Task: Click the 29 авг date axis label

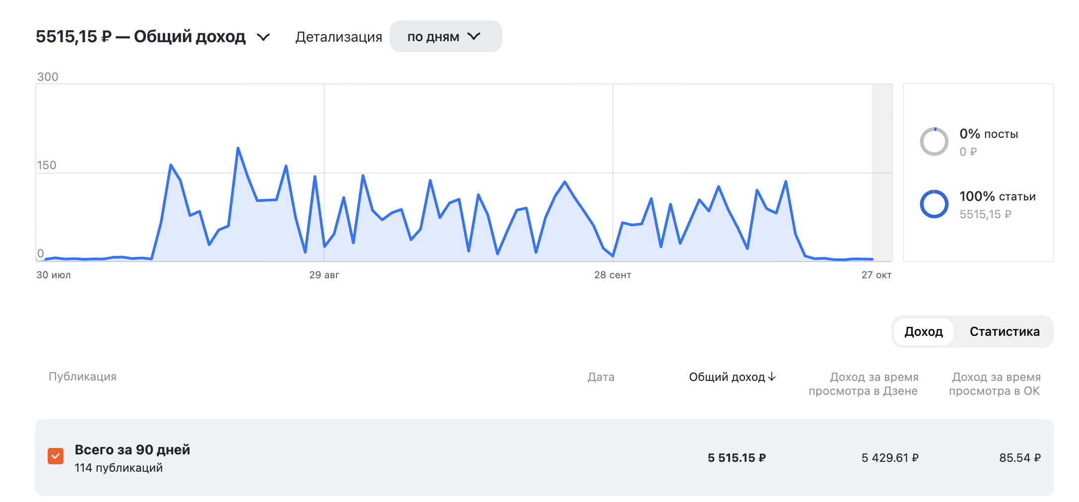Action: pos(324,275)
